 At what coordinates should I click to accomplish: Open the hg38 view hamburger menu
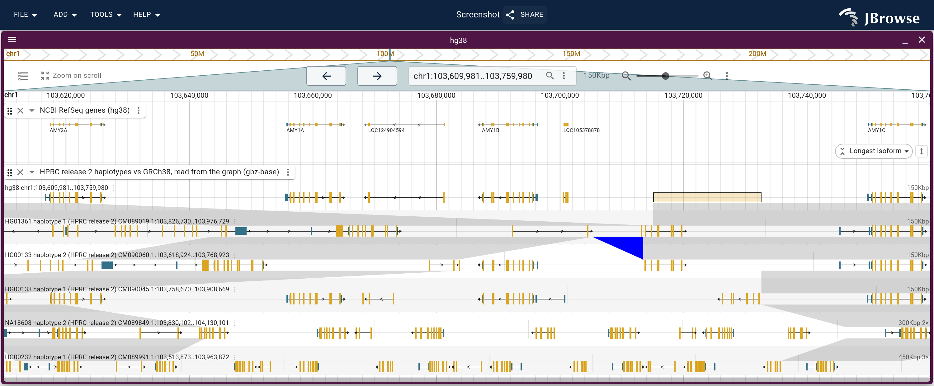coord(12,40)
